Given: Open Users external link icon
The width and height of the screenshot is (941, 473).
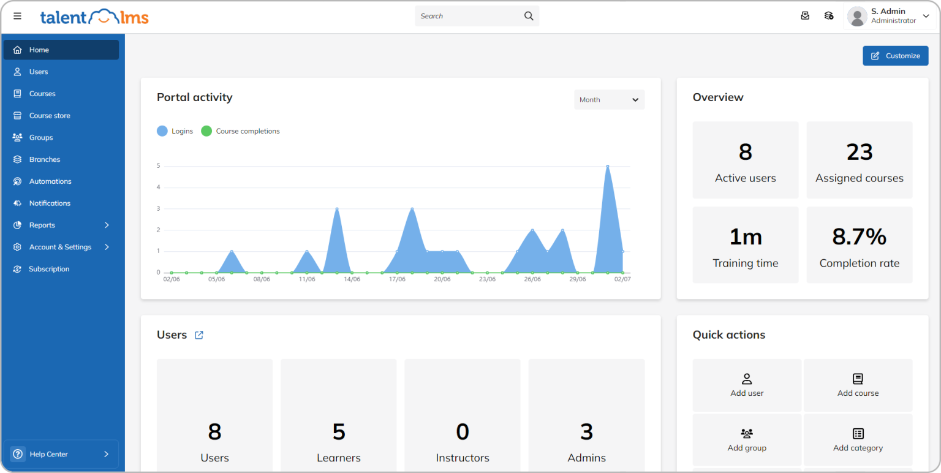Looking at the screenshot, I should tap(199, 335).
